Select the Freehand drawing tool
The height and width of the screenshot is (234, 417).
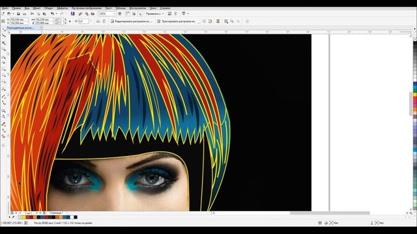tap(4, 57)
